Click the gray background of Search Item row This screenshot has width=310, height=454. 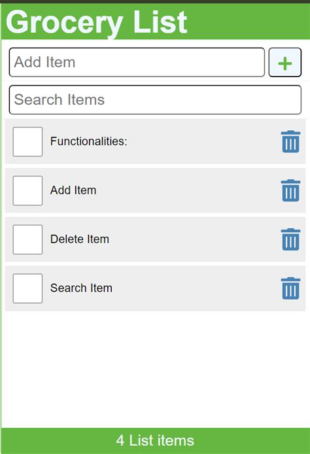(194, 288)
